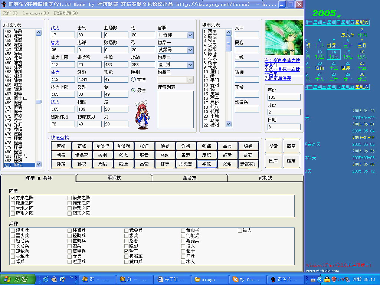Viewport: 380px width, 285px height.
Task: Click the green fairy portrait thumbnail
Action: point(283,38)
